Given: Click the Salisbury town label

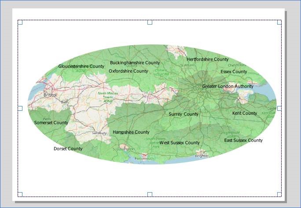Looking at the screenshot, I should [99, 133].
